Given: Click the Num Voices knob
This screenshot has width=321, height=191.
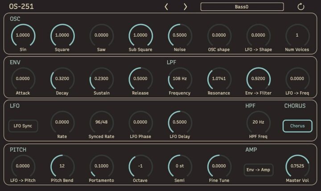Looking at the screenshot, I should pos(297,36).
